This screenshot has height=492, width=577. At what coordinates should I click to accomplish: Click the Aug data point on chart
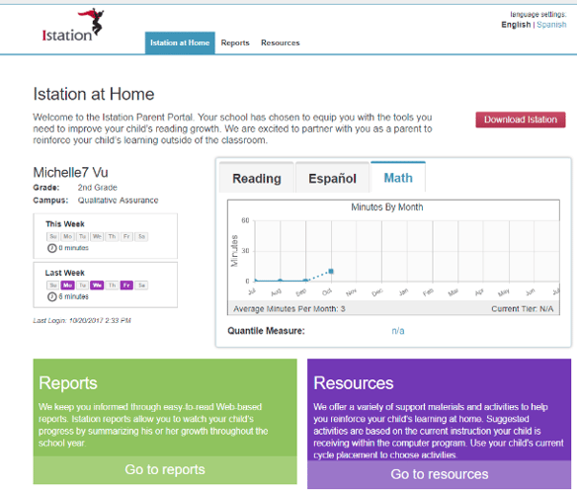tap(280, 281)
